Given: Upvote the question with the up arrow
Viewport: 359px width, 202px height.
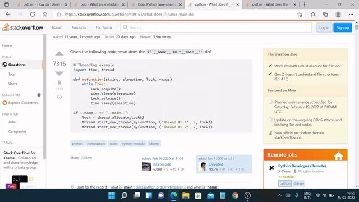Looking at the screenshot, I should click(x=59, y=54).
